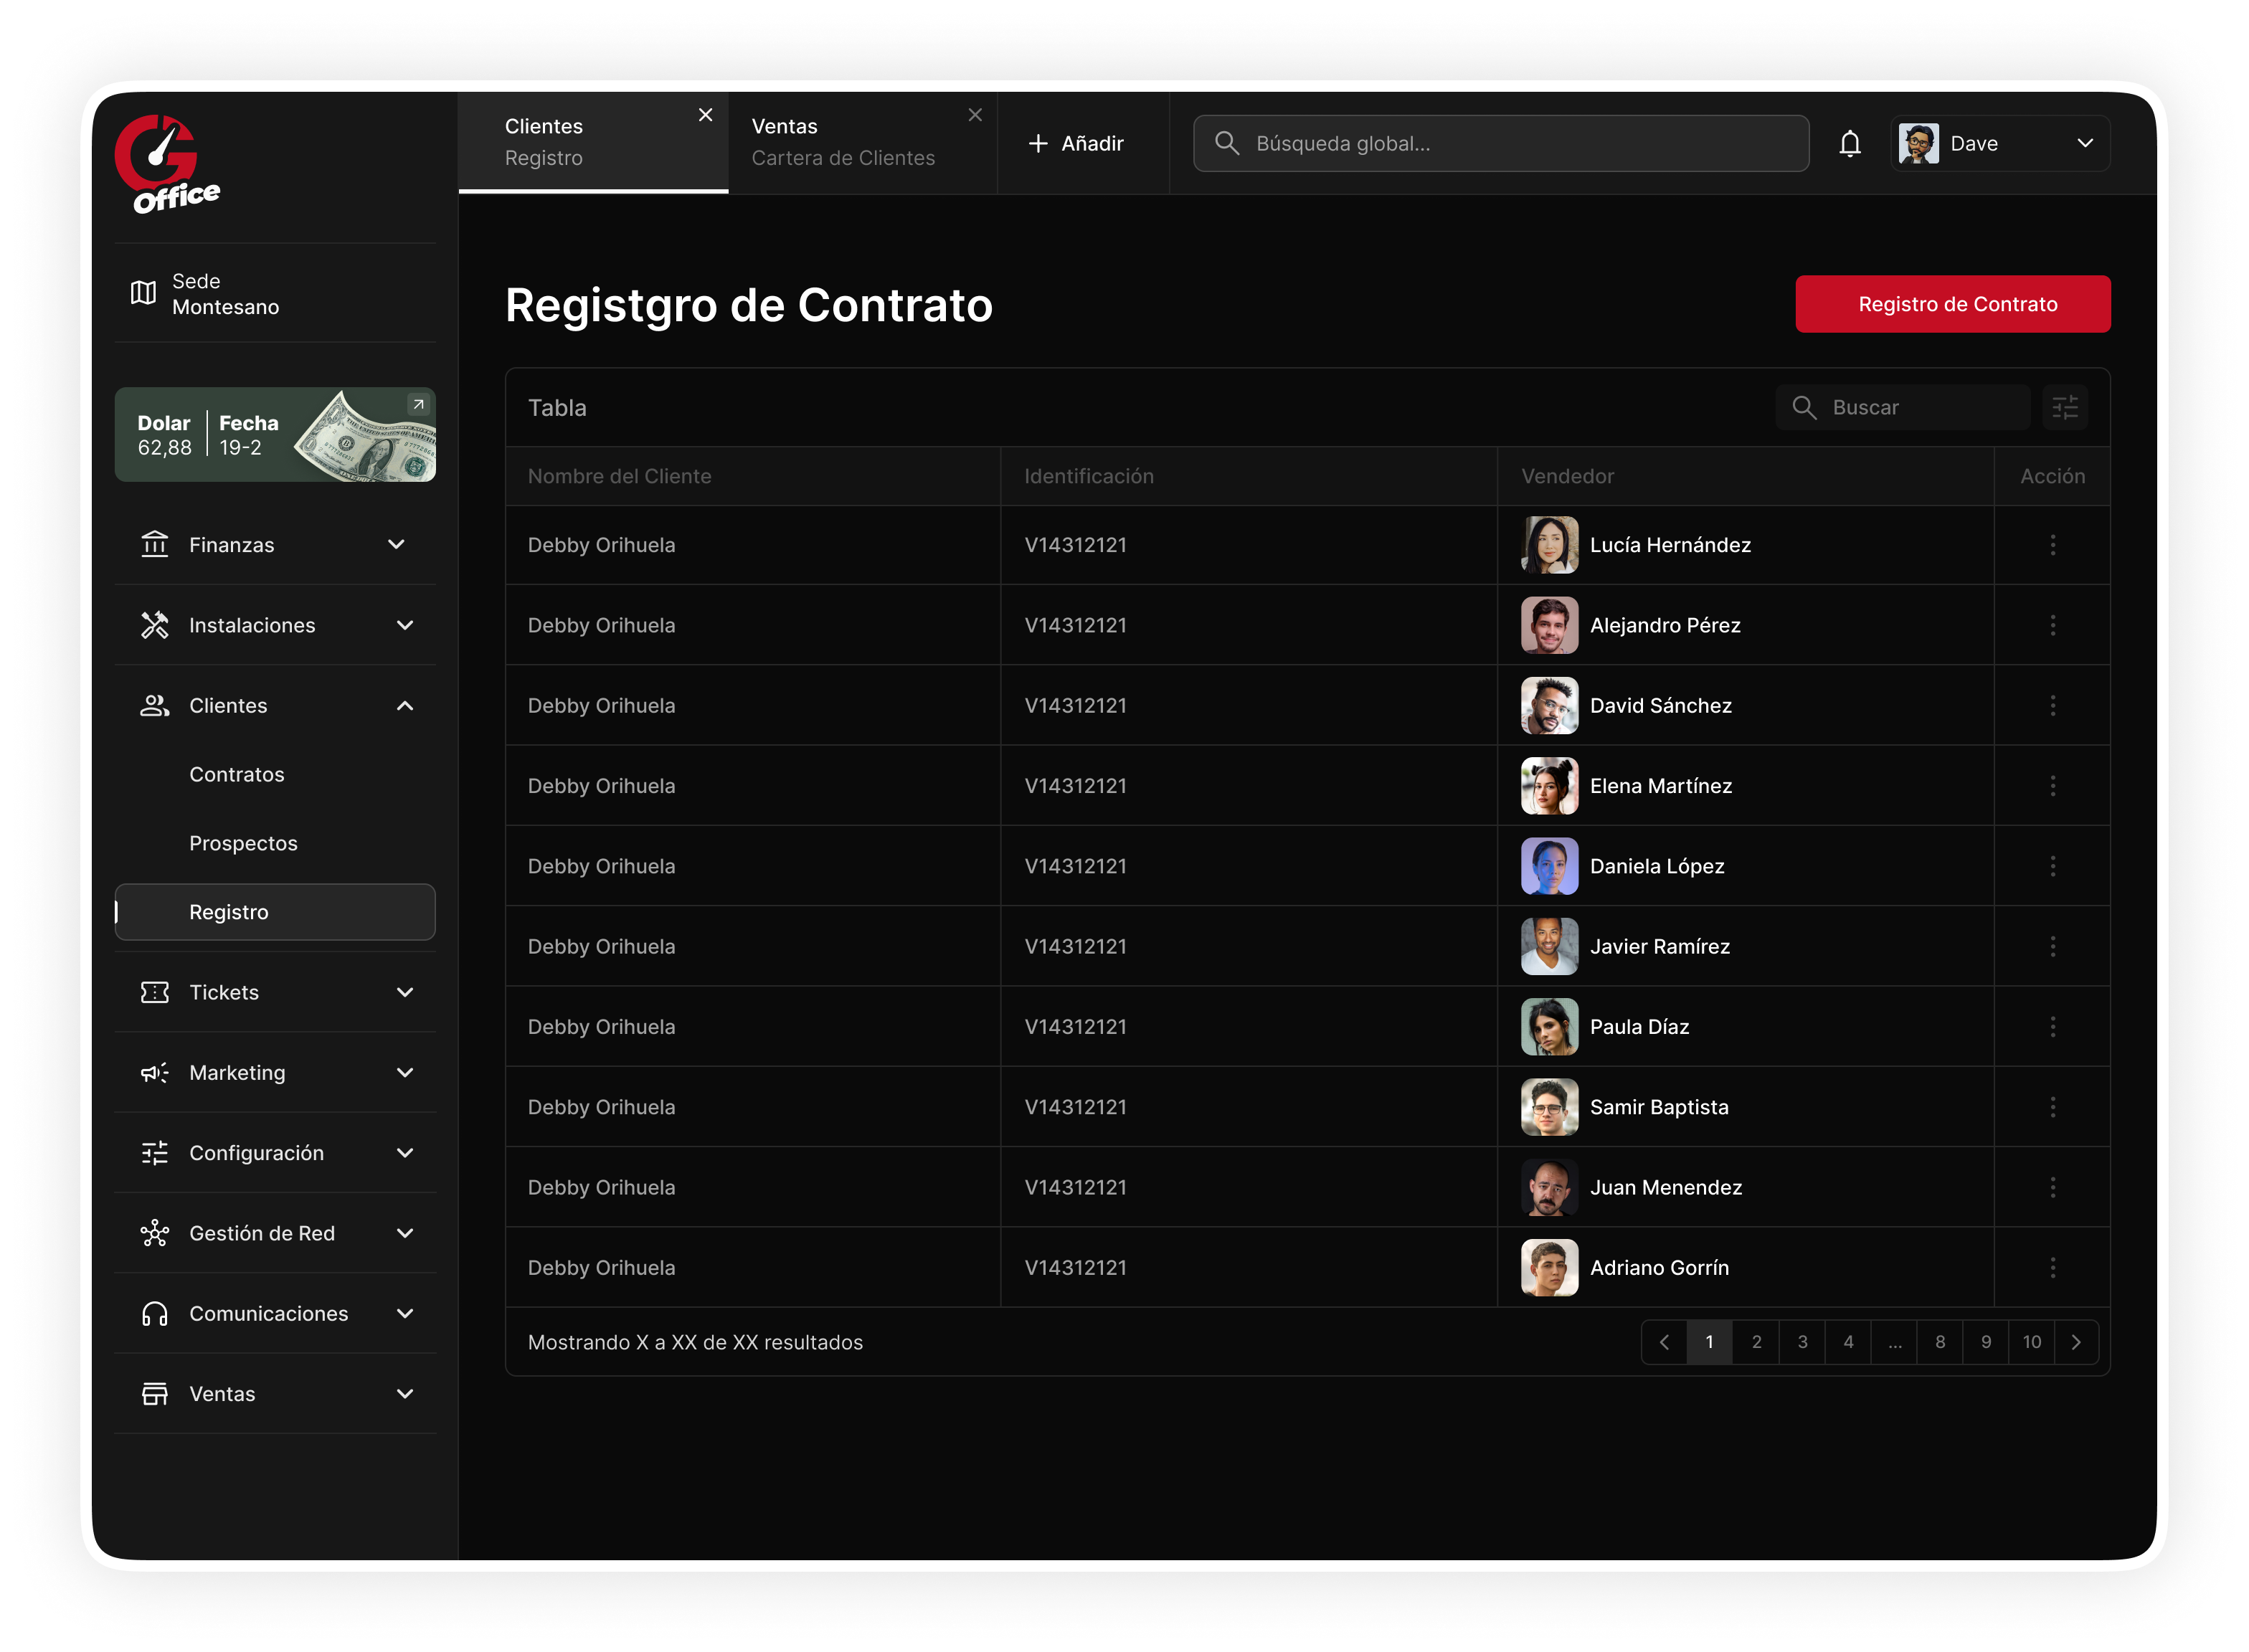Go to page 4 of results

coord(1848,1342)
